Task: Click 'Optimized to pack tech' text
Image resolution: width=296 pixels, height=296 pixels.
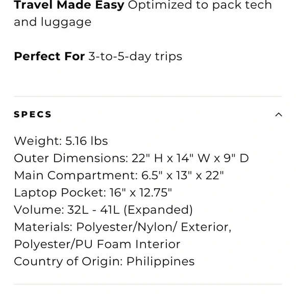Action: point(200,5)
